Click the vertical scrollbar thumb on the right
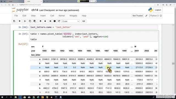The width and height of the screenshot is (176, 99). (x=173, y=64)
